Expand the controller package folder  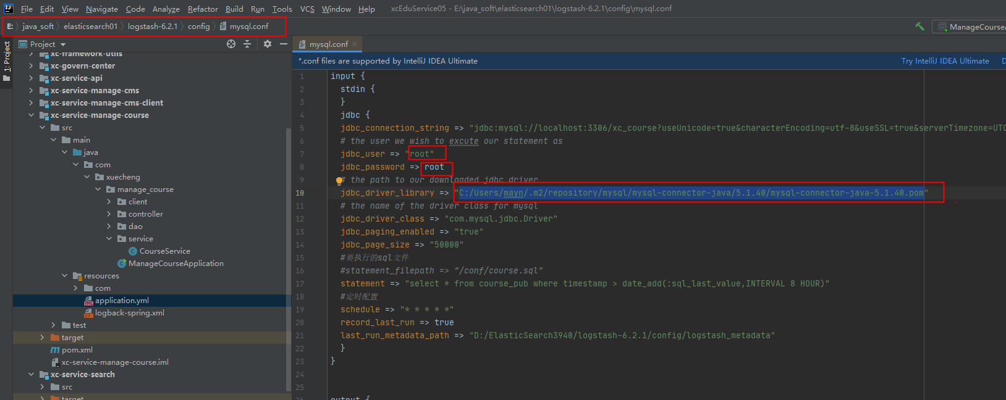tap(109, 214)
